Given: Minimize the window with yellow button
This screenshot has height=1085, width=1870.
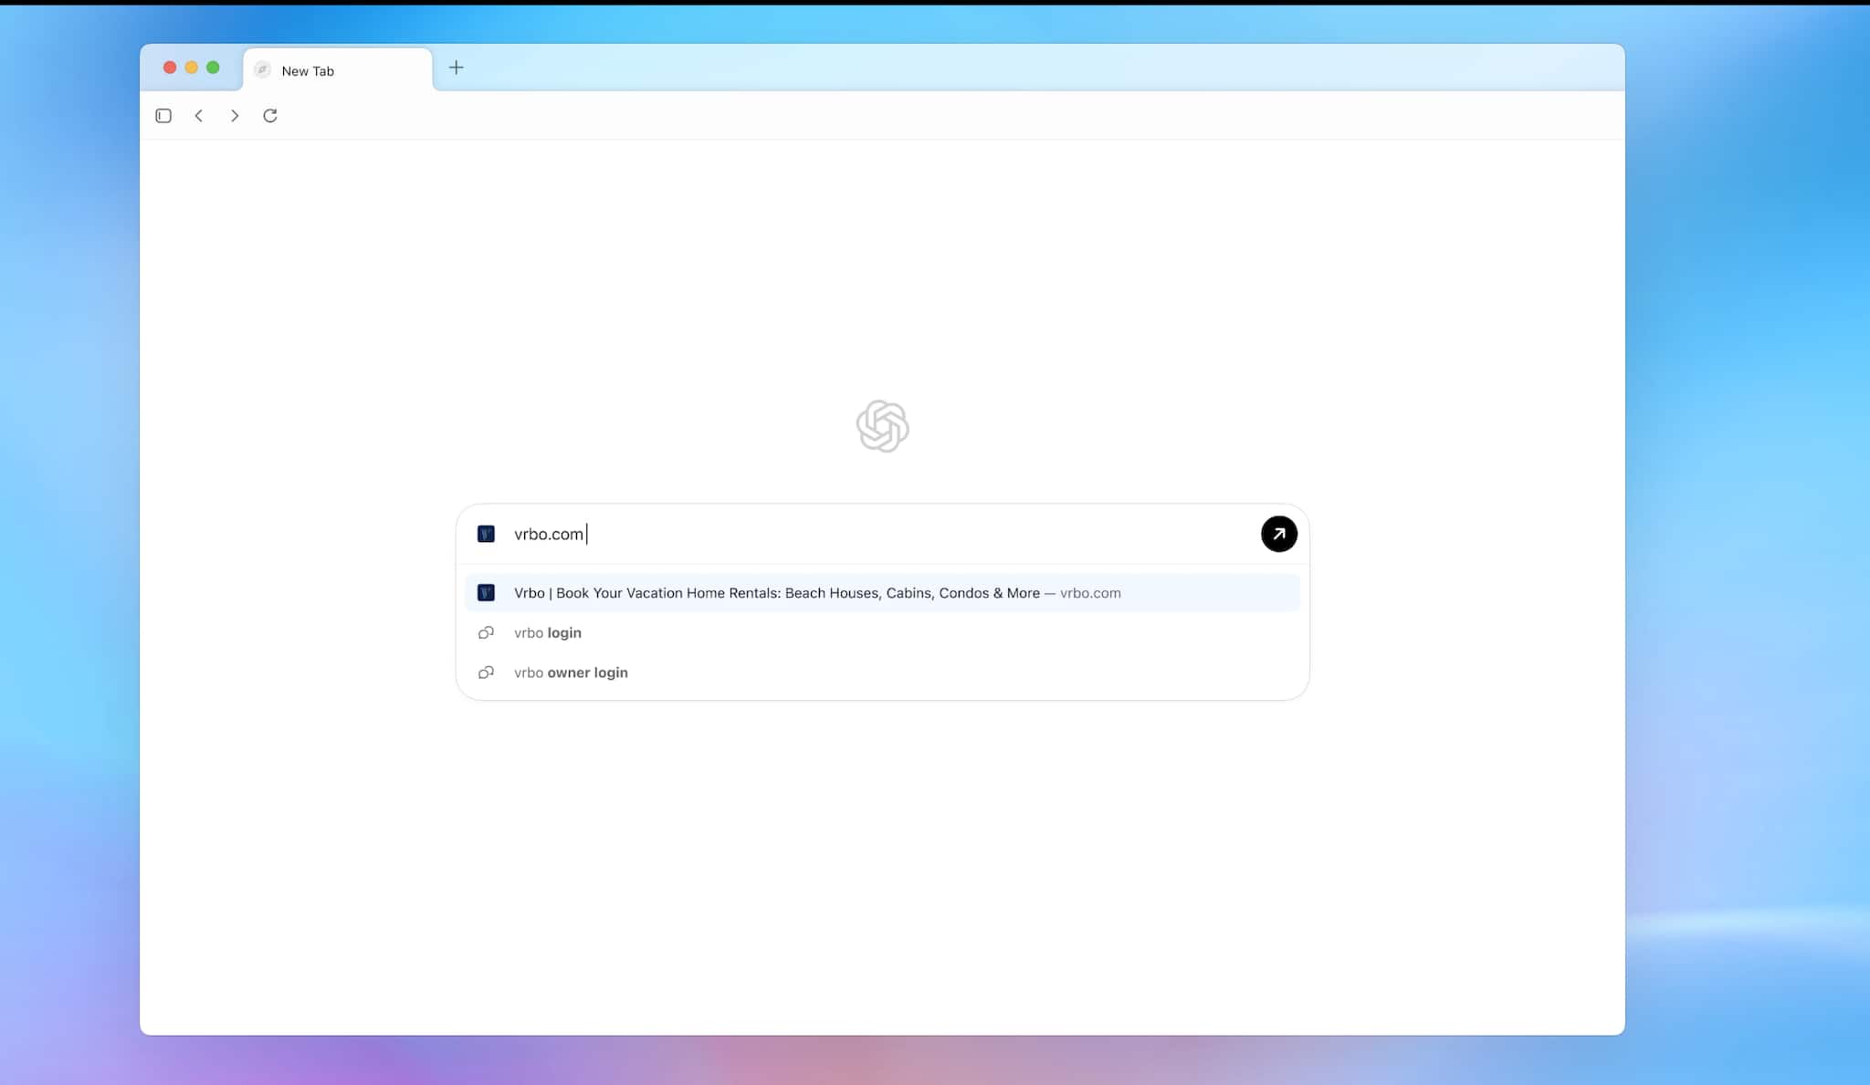Looking at the screenshot, I should 191,68.
